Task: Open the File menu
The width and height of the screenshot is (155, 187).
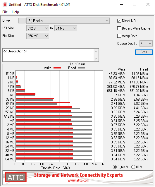Action: [5, 12]
